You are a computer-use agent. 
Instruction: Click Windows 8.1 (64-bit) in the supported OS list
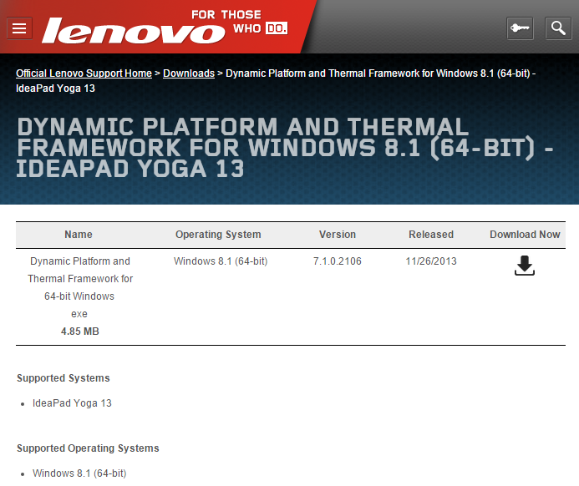[79, 473]
